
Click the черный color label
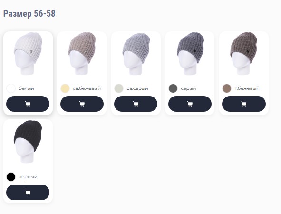[28, 177]
